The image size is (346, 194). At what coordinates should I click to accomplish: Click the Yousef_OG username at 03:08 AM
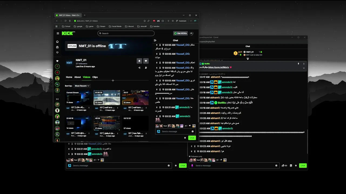click(x=182, y=98)
